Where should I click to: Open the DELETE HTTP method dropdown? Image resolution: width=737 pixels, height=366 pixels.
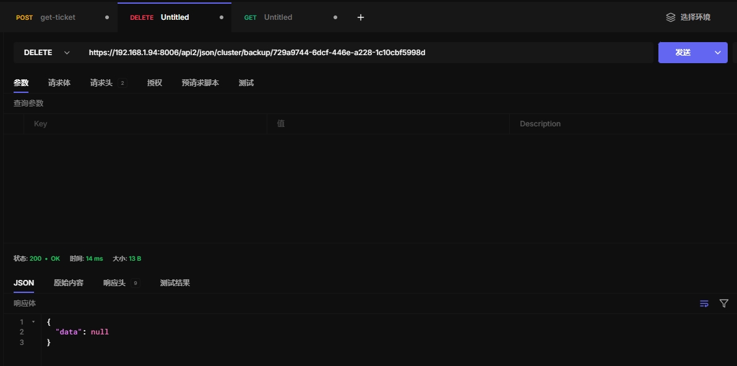coord(46,53)
